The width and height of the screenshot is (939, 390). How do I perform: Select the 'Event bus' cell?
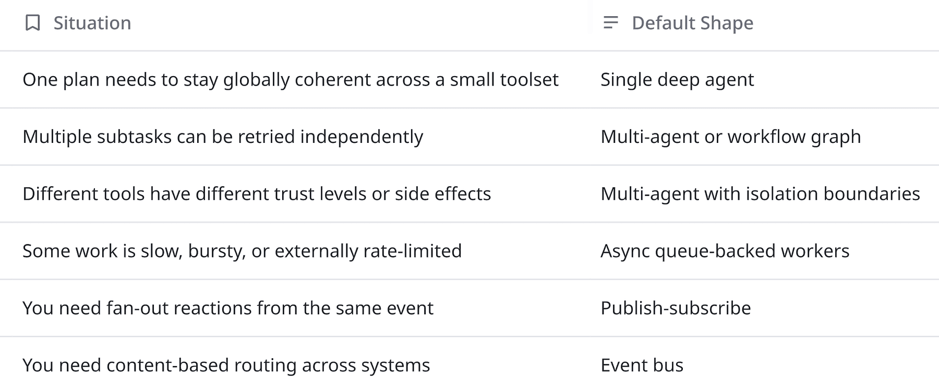tap(642, 365)
